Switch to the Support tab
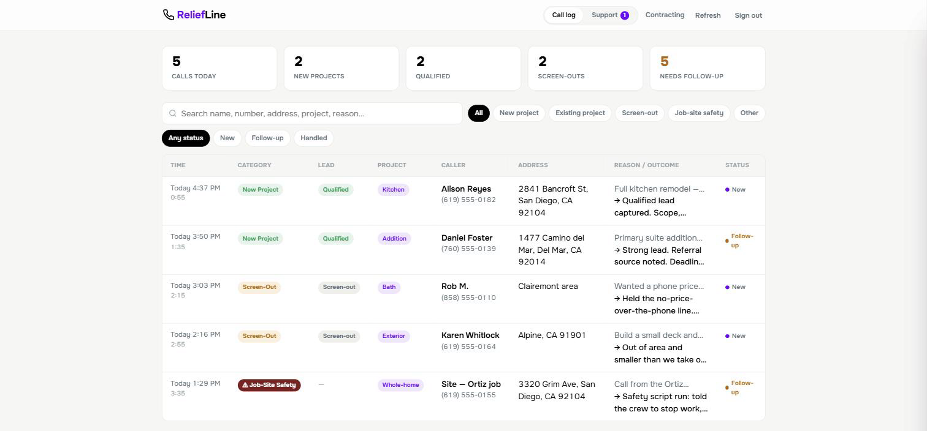Screen dimensions: 927x431 pos(610,15)
